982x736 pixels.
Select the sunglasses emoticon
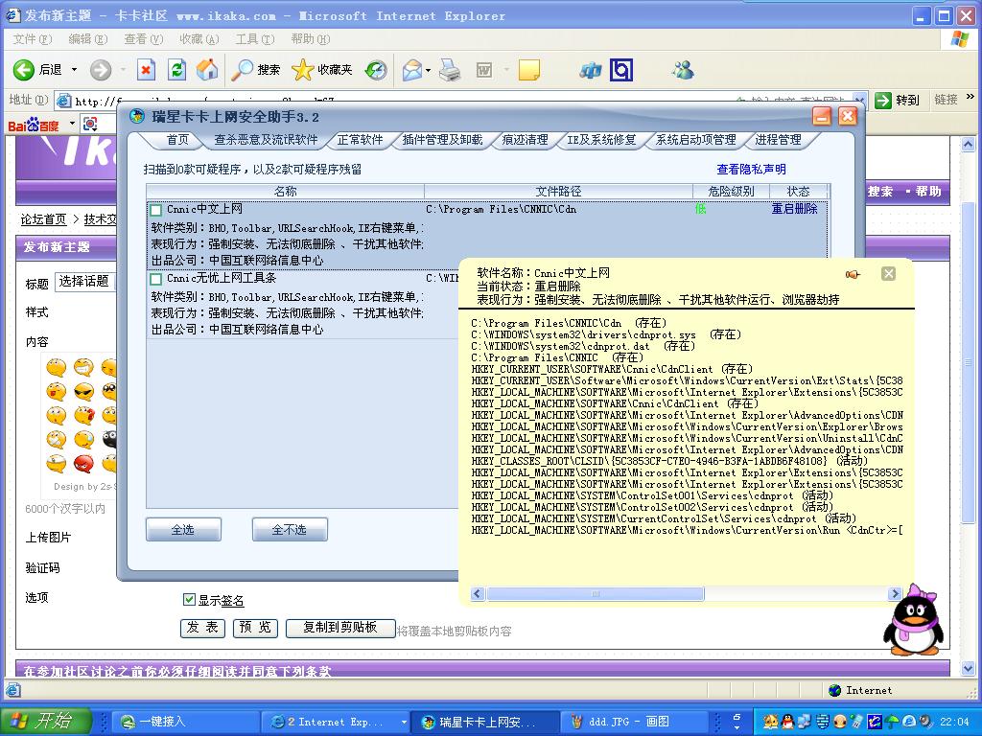pos(83,392)
